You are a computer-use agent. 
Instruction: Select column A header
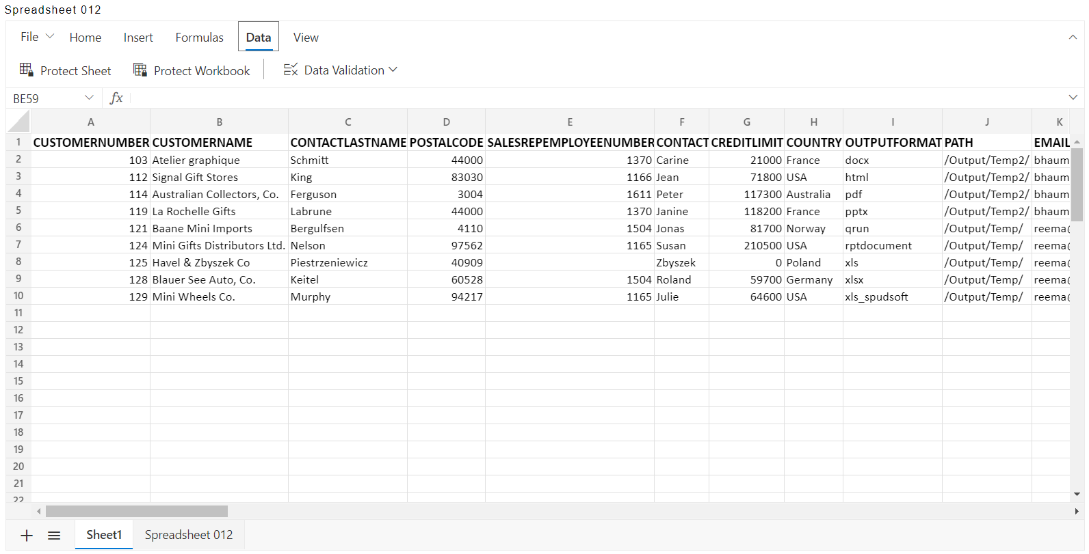coord(90,122)
